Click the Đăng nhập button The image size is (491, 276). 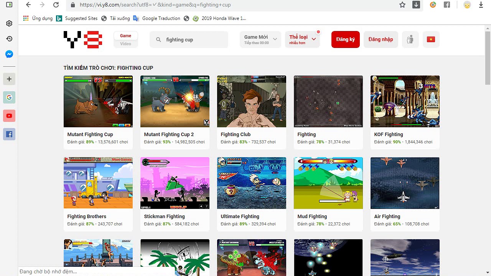[x=381, y=39]
